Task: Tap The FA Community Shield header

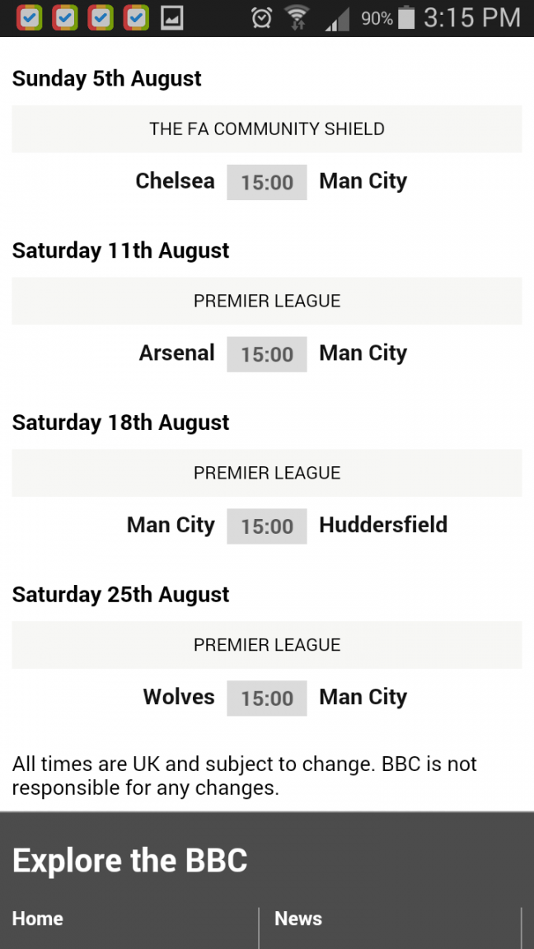Action: (x=267, y=129)
